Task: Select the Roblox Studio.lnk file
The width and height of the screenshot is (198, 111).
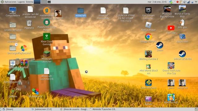Action: 13,77
